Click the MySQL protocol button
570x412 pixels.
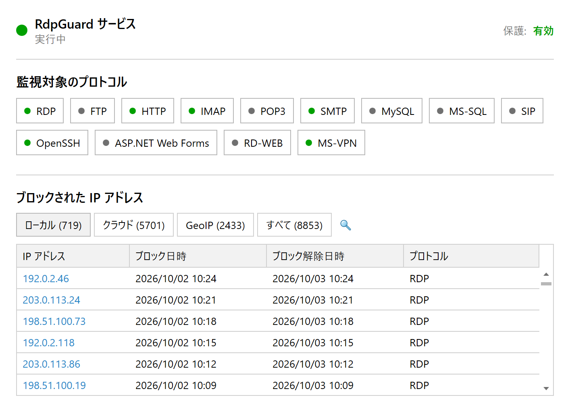[392, 111]
